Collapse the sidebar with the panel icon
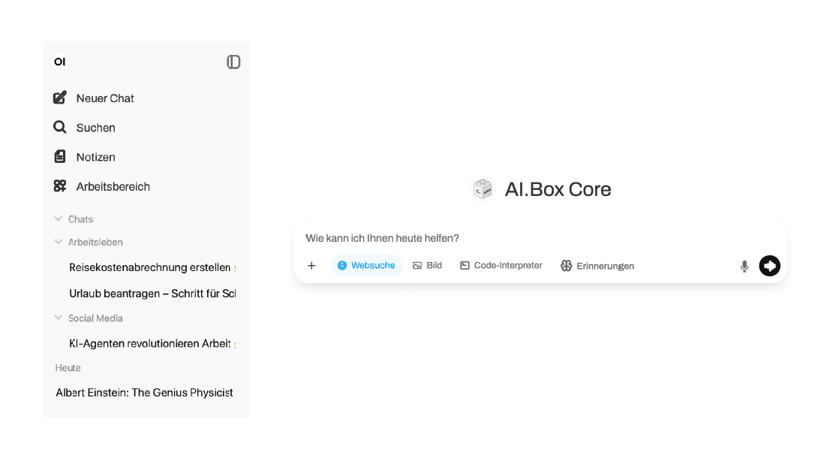Viewport: 833px width, 458px height. click(233, 62)
